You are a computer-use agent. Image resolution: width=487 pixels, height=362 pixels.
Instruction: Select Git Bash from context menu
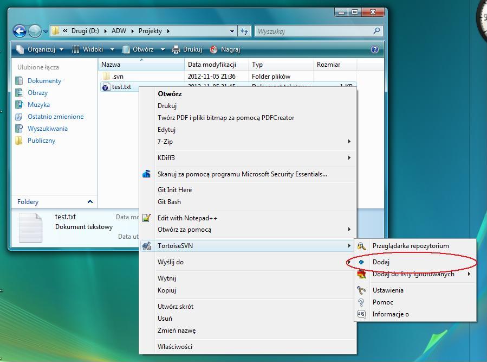169,202
